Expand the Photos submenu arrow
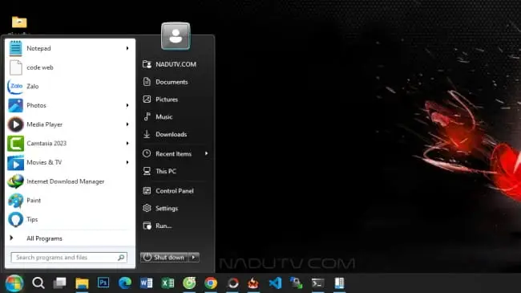Viewport: 521px width, 293px height. point(127,105)
